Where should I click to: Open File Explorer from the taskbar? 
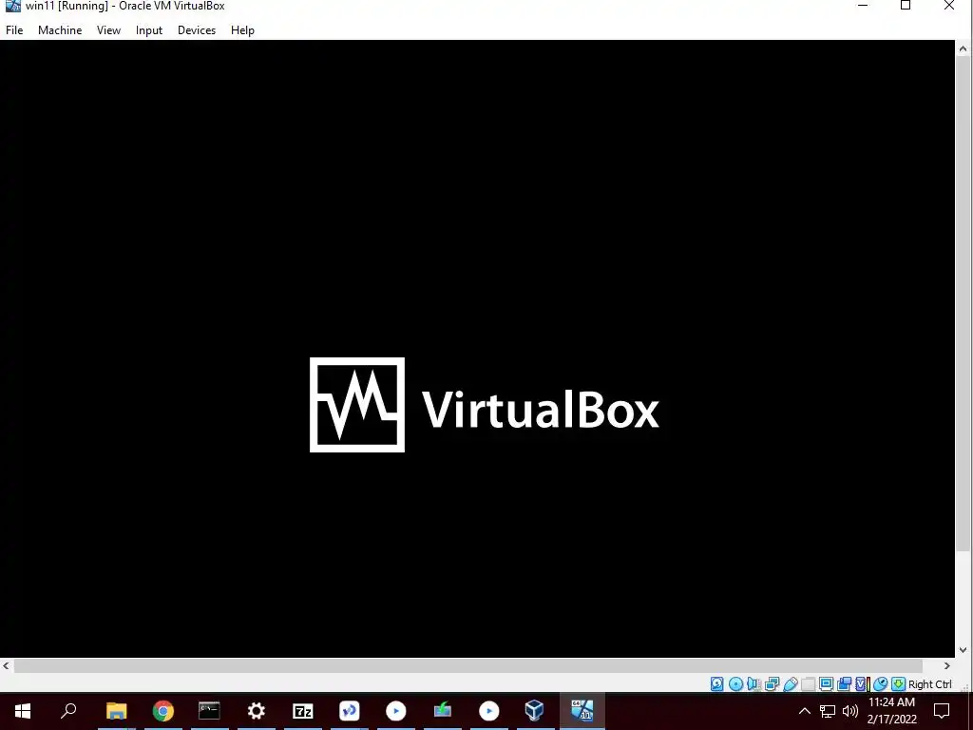(116, 711)
